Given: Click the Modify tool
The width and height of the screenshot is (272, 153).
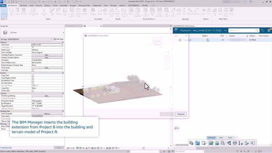Looking at the screenshot, I should (x=4, y=12).
